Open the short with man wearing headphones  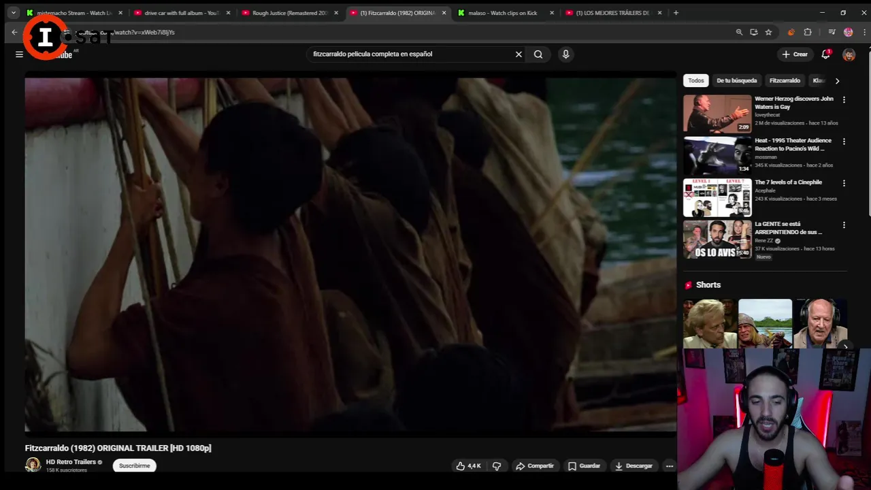pos(821,324)
